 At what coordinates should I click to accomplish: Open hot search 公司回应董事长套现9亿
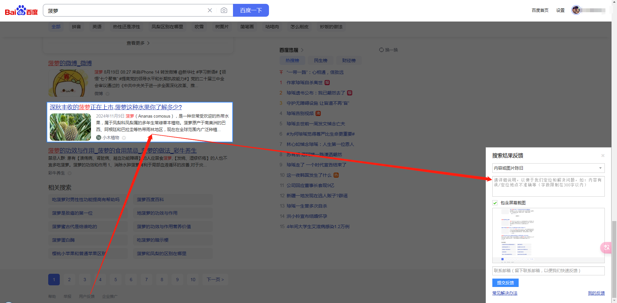310,185
